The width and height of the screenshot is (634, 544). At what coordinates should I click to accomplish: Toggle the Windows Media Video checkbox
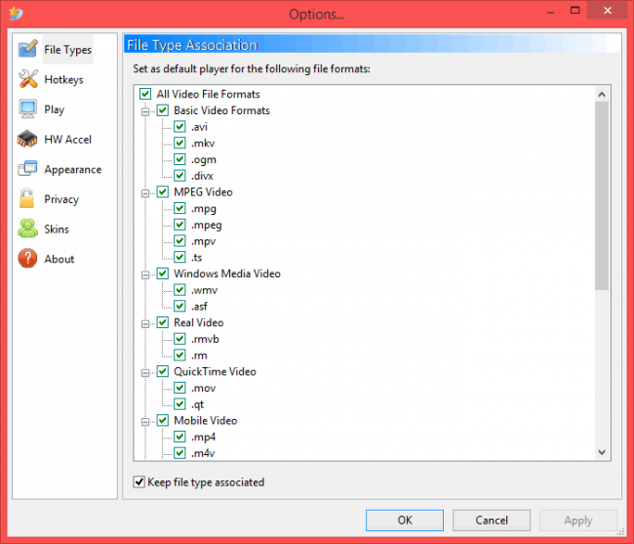(x=163, y=273)
